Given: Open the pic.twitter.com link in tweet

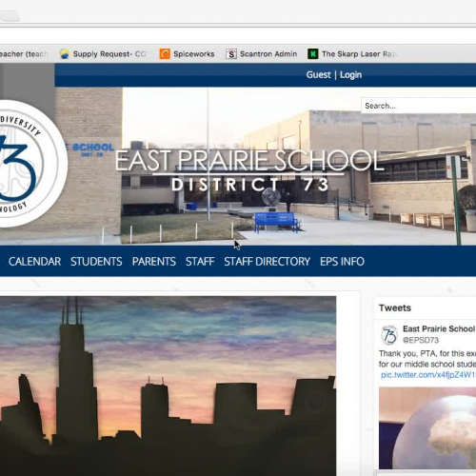Looking at the screenshot, I should point(428,375).
